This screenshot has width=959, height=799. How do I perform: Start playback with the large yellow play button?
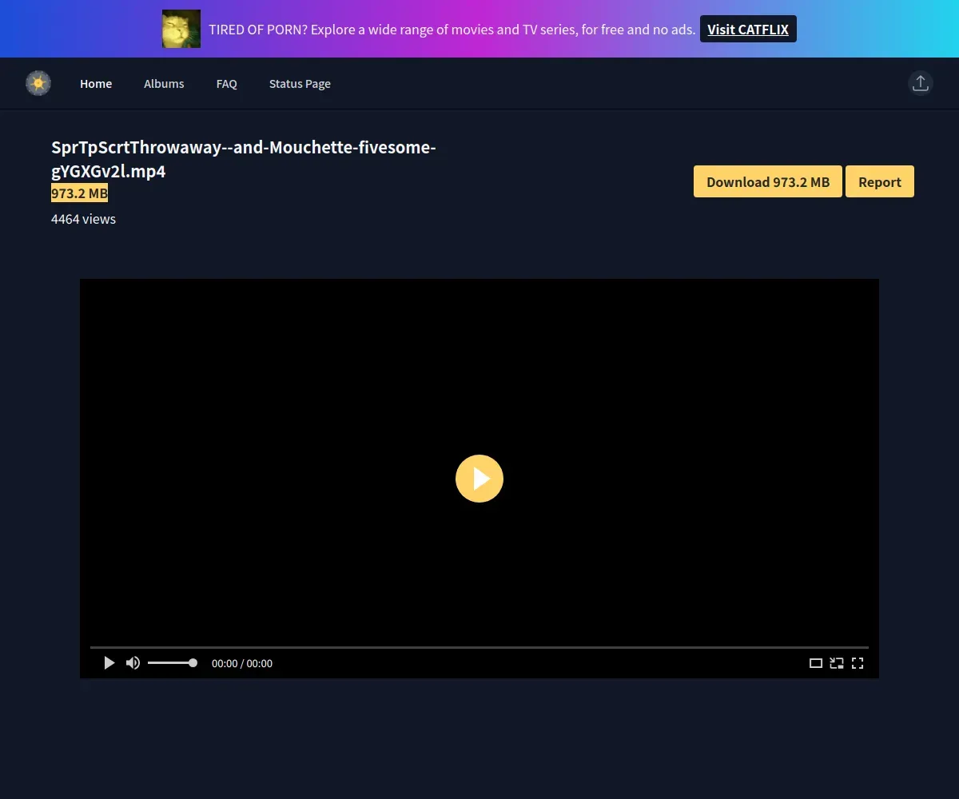(479, 479)
